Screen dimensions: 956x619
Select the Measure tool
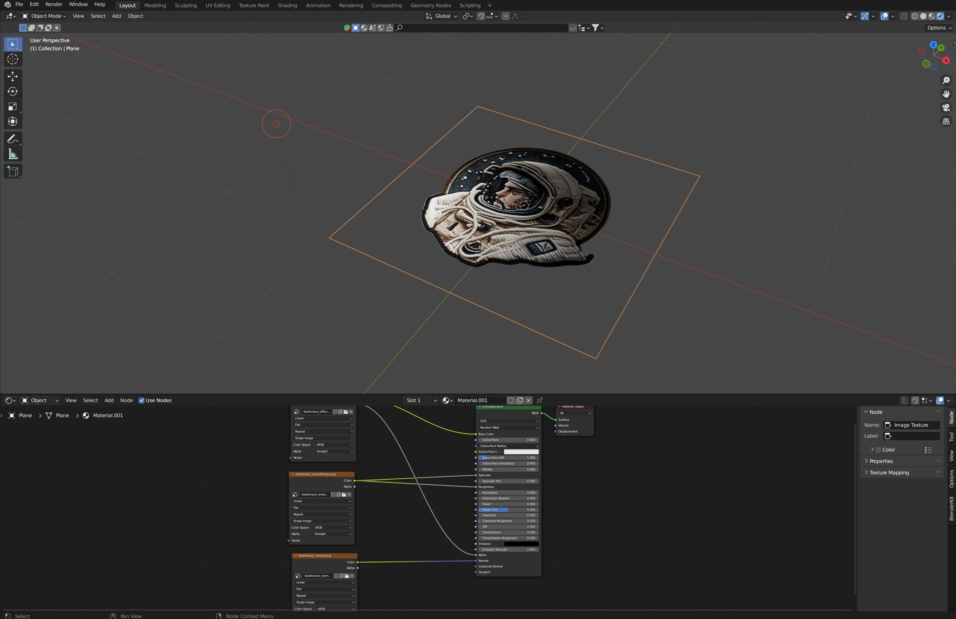(12, 155)
